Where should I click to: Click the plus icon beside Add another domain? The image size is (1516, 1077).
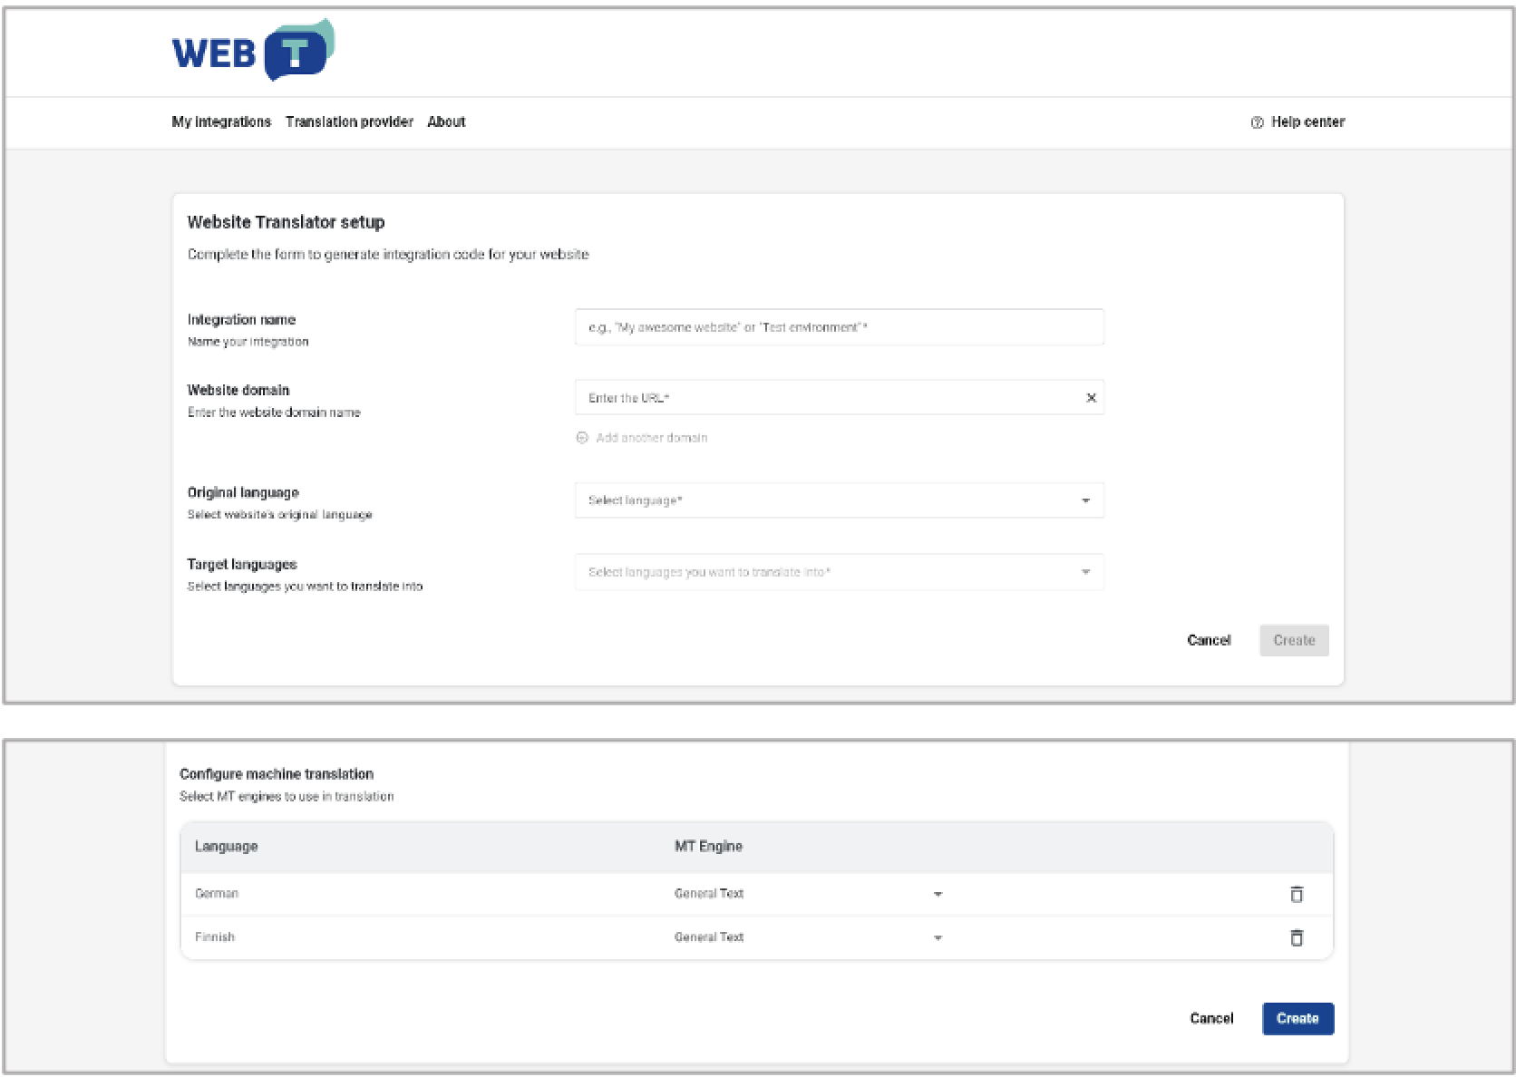[582, 438]
